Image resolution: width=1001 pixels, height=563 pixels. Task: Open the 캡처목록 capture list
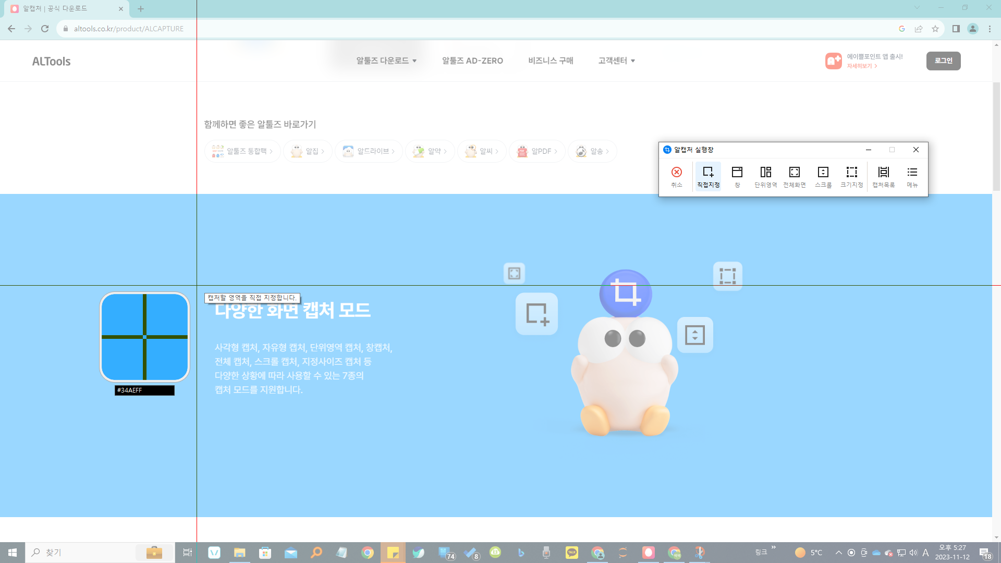coord(883,176)
